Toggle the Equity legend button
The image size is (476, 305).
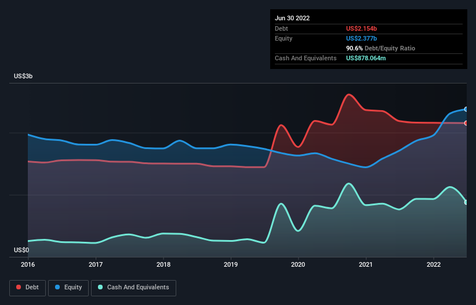point(68,288)
